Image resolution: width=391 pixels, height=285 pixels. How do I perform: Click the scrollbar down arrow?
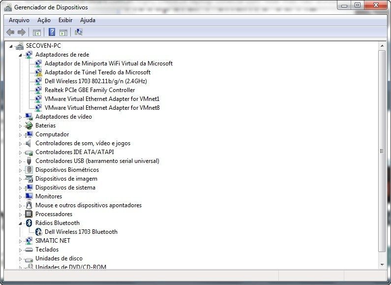tap(382, 265)
